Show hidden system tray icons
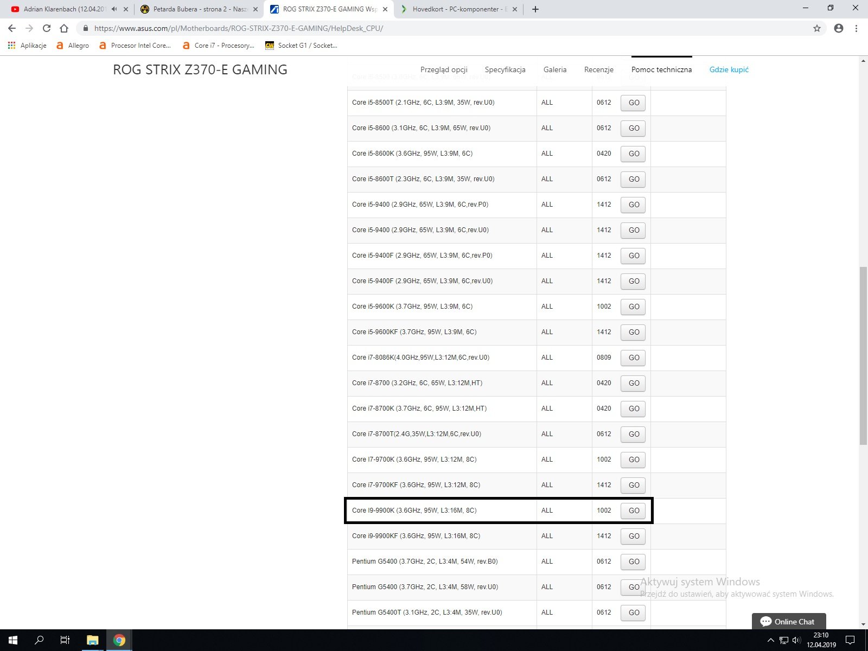Viewport: 868px width, 651px height. 770,640
